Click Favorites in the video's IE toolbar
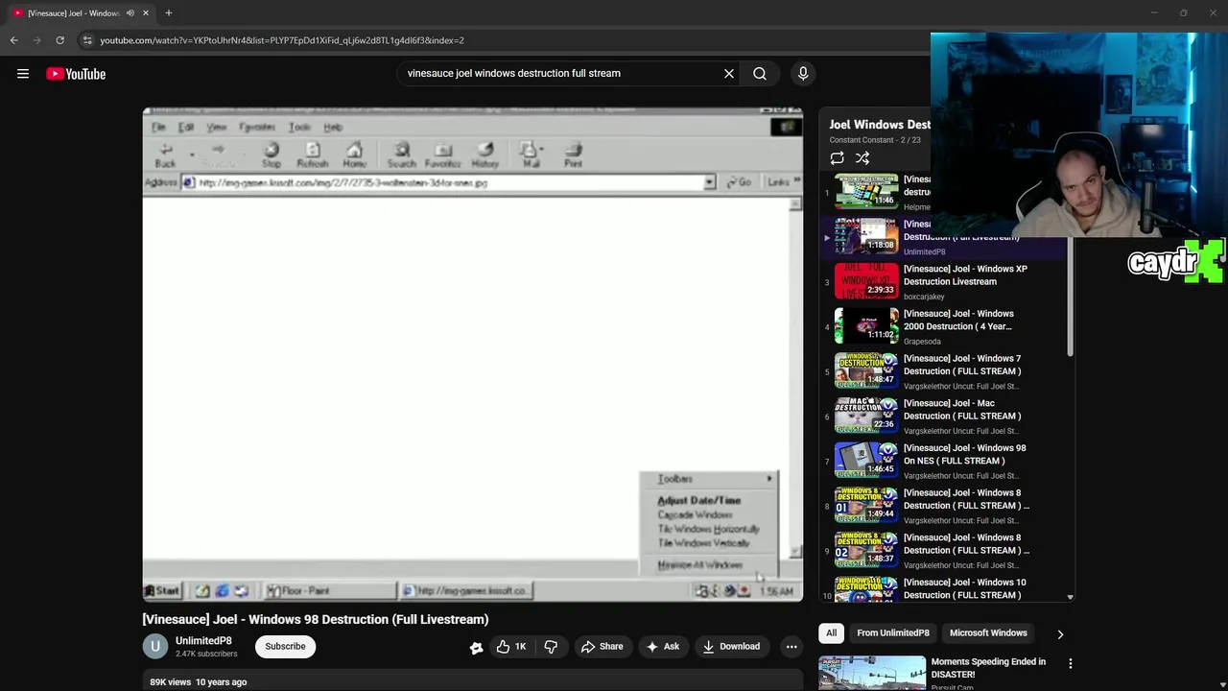This screenshot has width=1228, height=691. [443, 155]
